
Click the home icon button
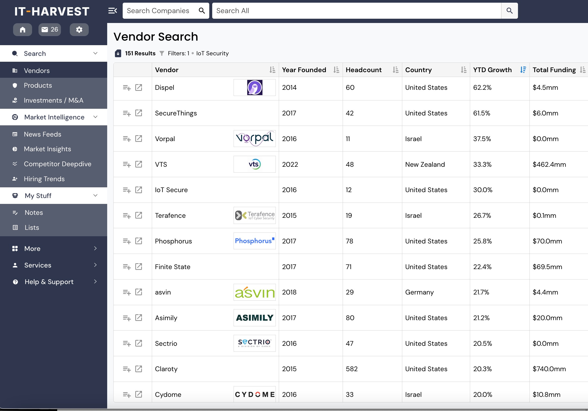(22, 29)
